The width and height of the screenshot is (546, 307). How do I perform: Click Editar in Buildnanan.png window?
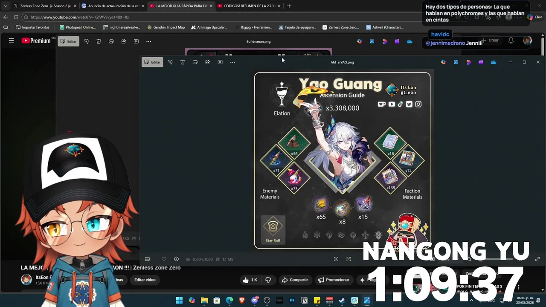point(68,41)
